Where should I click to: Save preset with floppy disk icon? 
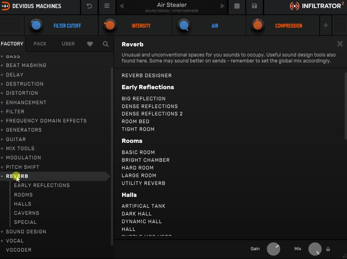point(254,6)
